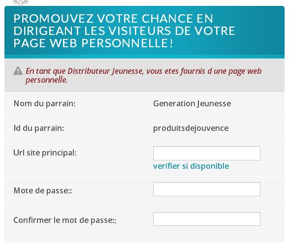The image size is (290, 249).
Task: Click the Url site principal label
Action: coord(45,153)
